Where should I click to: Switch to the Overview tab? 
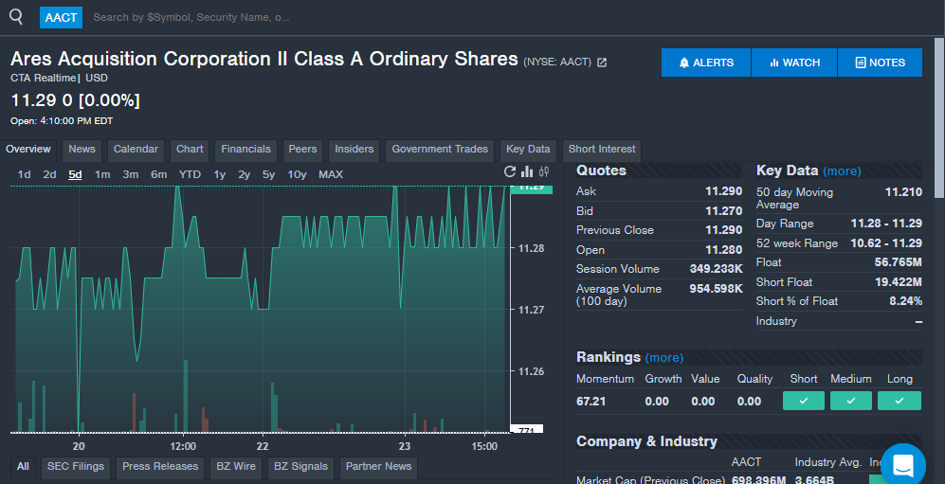pos(28,150)
